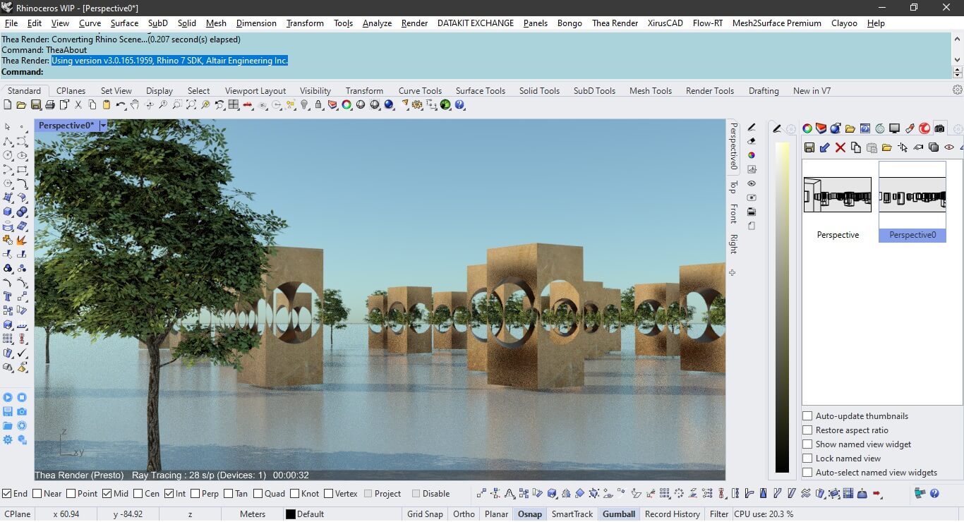Image resolution: width=964 pixels, height=522 pixels.
Task: Open the Thea Render menu
Action: tap(614, 23)
